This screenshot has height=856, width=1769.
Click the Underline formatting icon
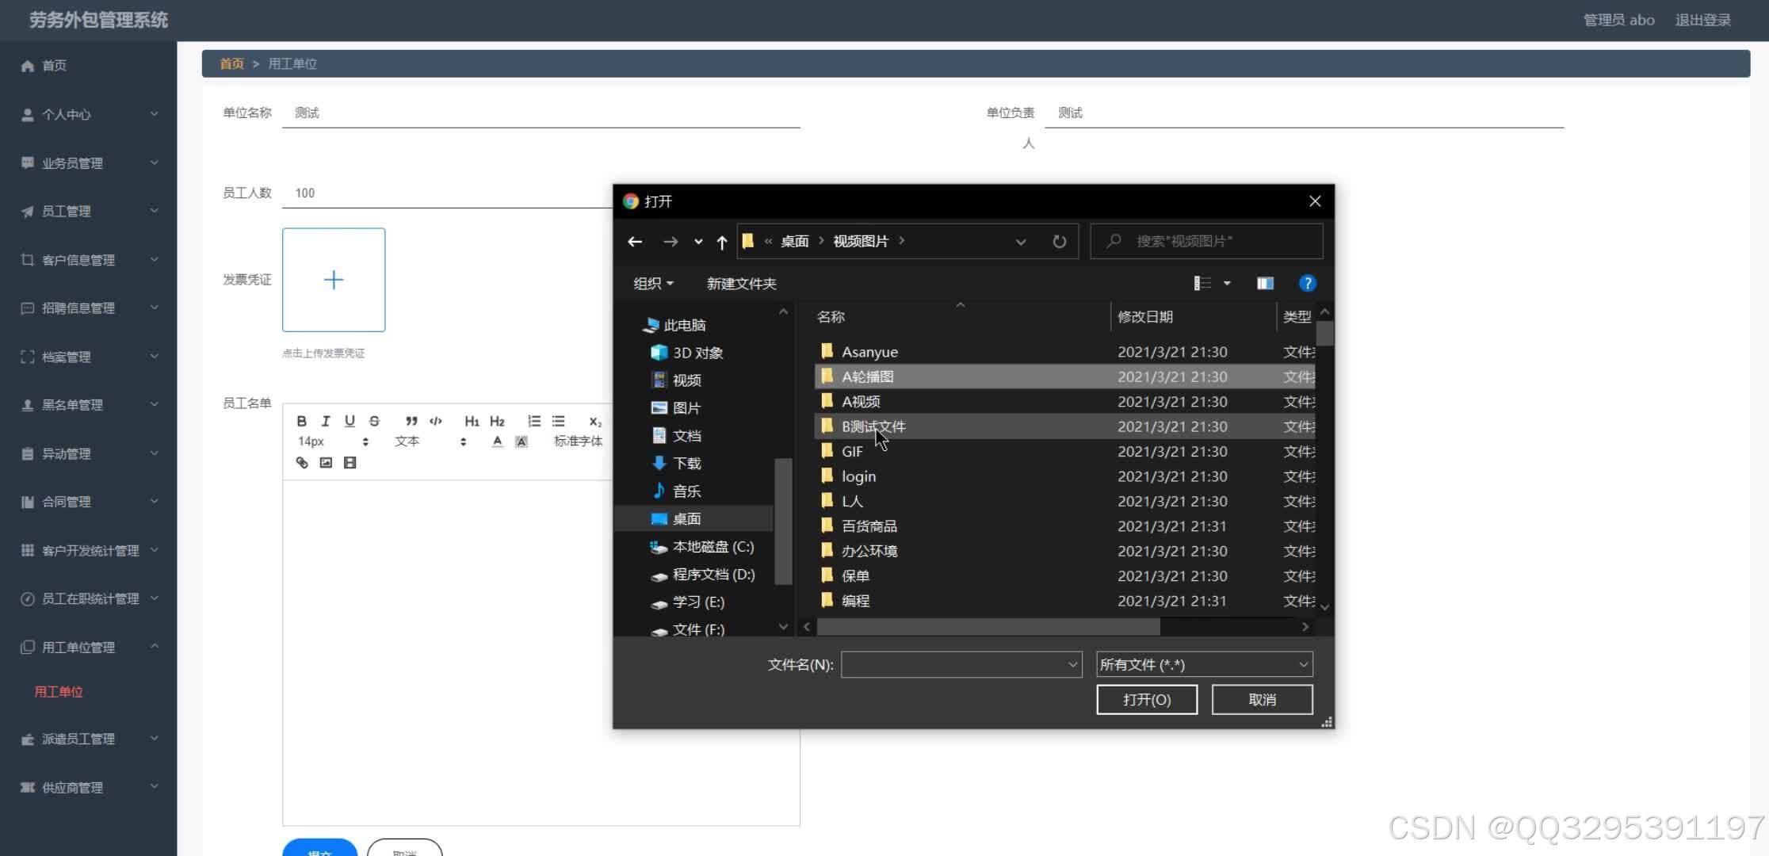[350, 421]
